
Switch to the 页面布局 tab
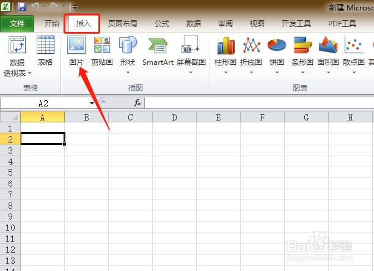[123, 23]
